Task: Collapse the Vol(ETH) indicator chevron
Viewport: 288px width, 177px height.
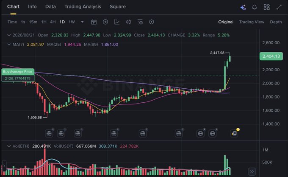Action: pos(9,146)
